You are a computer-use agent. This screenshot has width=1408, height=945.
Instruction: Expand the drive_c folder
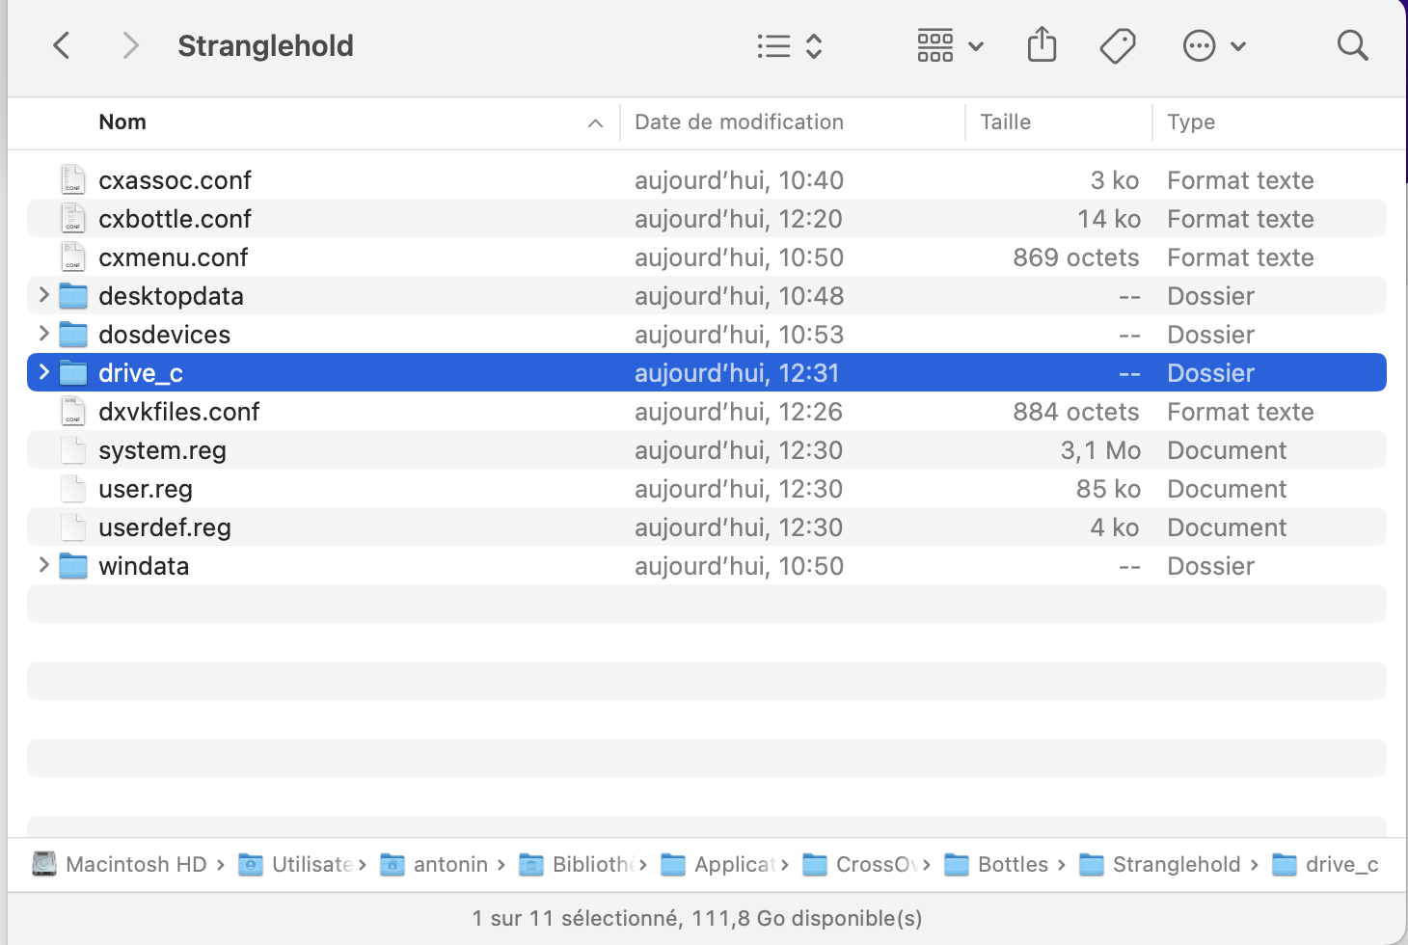[43, 372]
